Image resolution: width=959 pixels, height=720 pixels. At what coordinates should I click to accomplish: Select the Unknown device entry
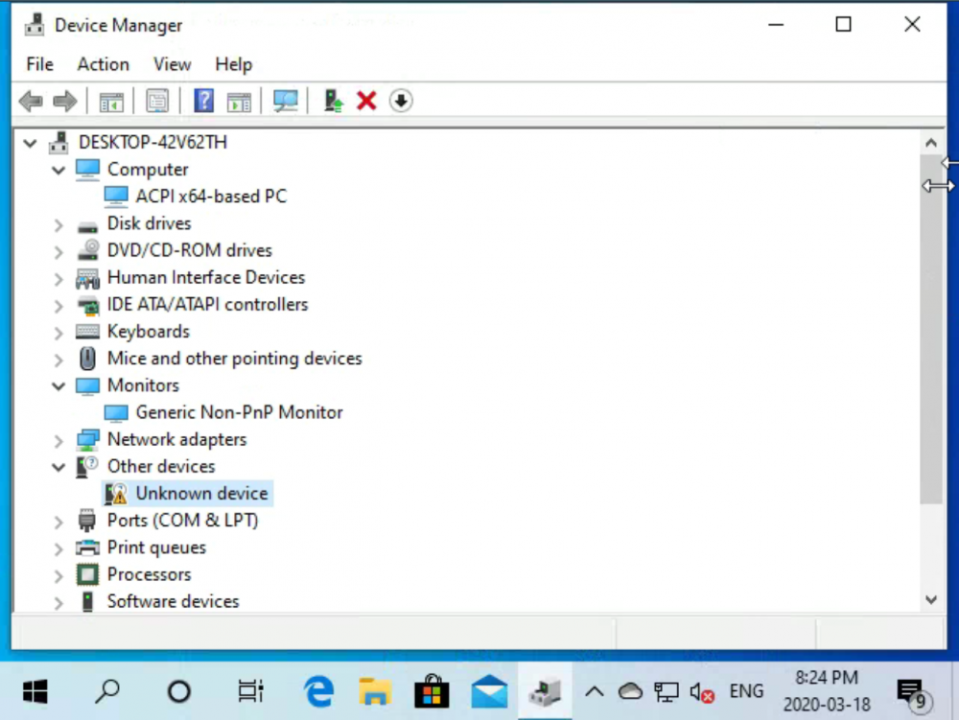[201, 493]
